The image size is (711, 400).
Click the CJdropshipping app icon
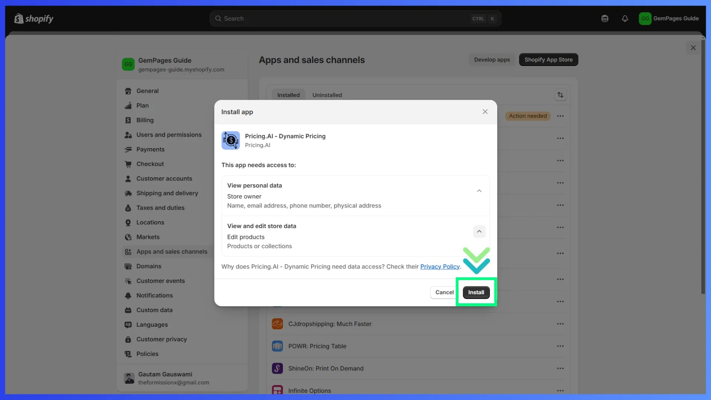277,324
